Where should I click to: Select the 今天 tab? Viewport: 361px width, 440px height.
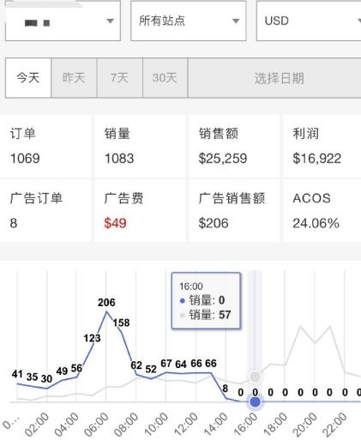[28, 78]
